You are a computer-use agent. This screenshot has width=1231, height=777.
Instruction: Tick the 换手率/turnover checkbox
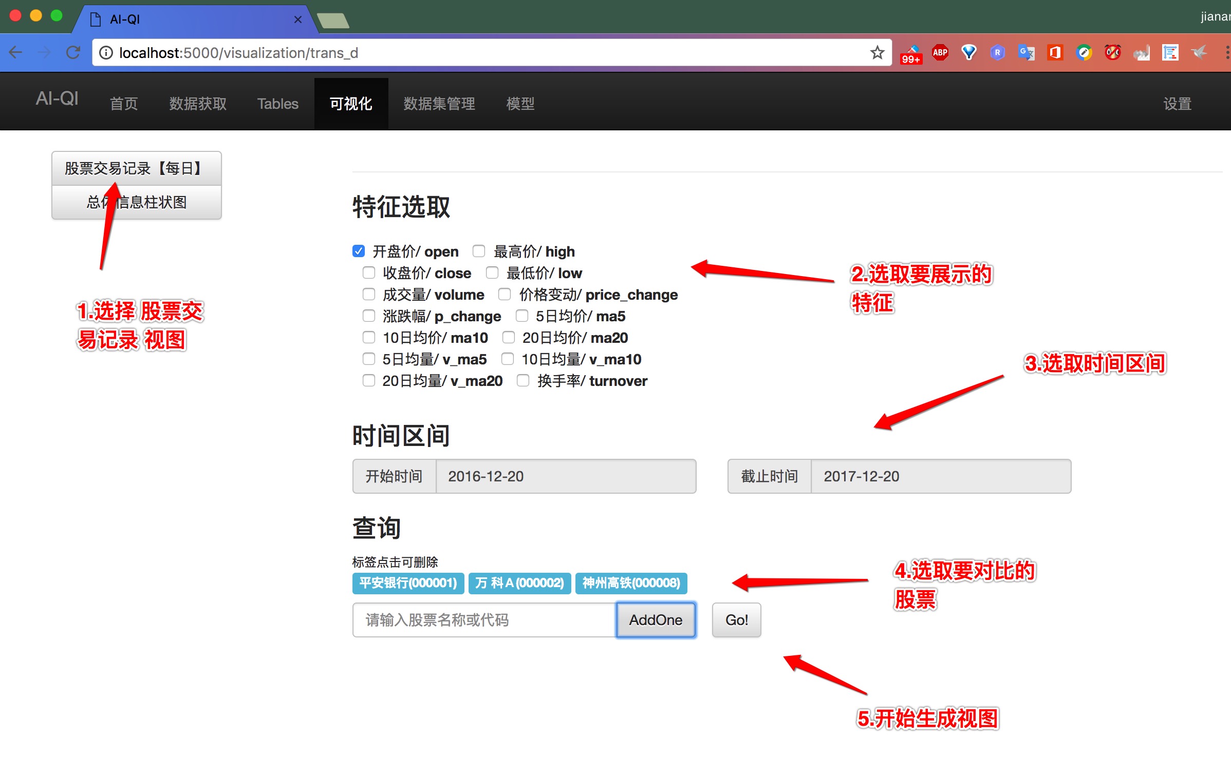pyautogui.click(x=523, y=380)
